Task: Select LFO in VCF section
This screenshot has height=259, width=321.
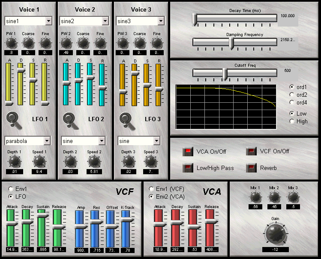Action: (x=11, y=196)
